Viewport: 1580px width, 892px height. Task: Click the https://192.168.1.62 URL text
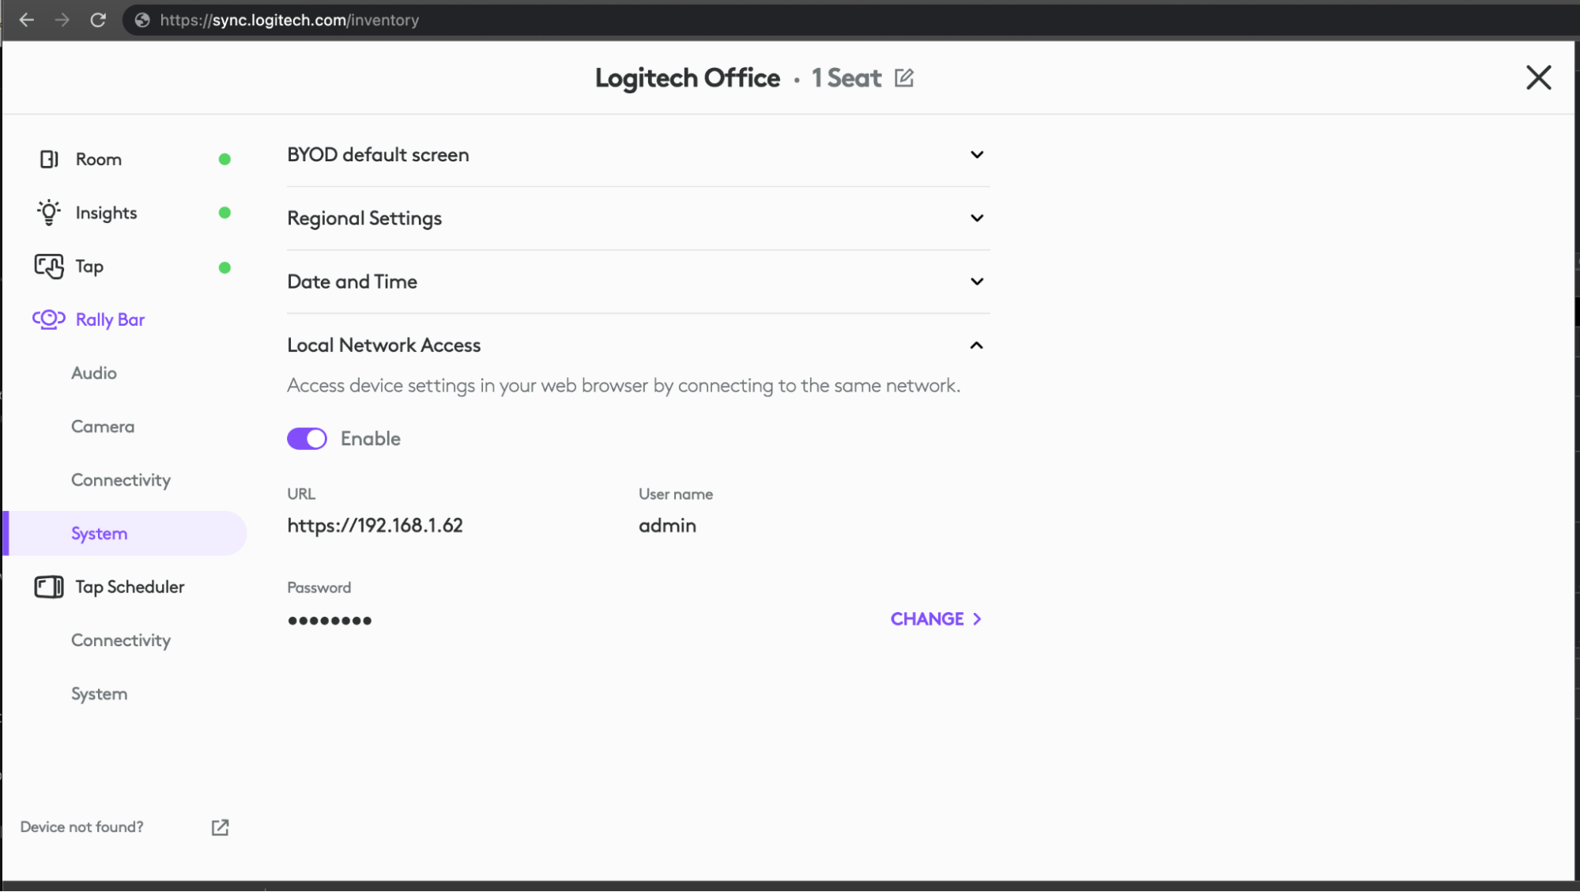(375, 526)
